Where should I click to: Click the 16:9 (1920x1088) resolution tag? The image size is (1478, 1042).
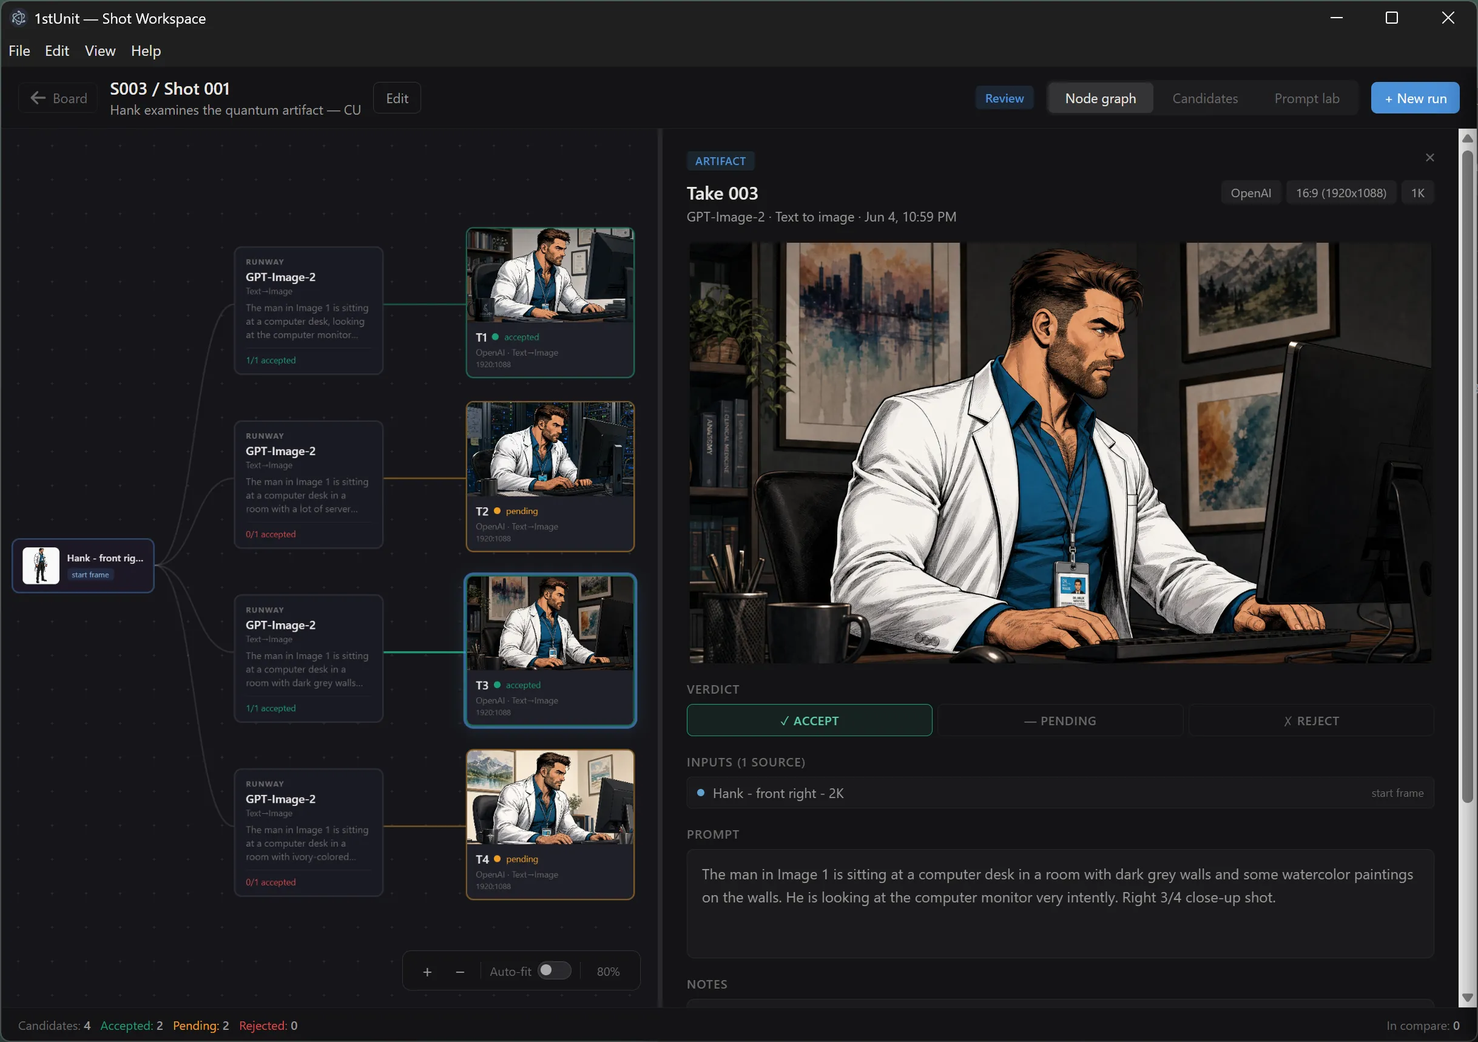[1341, 193]
